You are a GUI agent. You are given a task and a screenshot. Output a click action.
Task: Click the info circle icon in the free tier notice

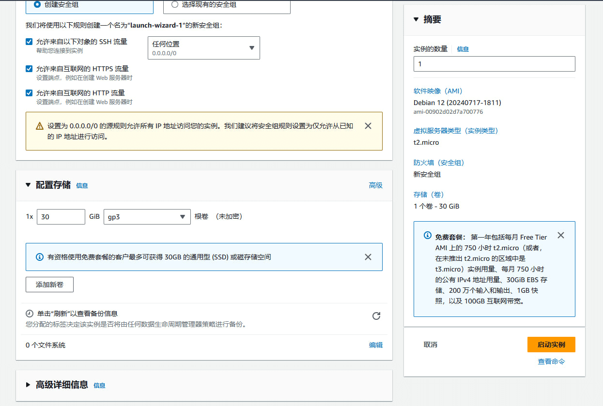click(x=427, y=235)
